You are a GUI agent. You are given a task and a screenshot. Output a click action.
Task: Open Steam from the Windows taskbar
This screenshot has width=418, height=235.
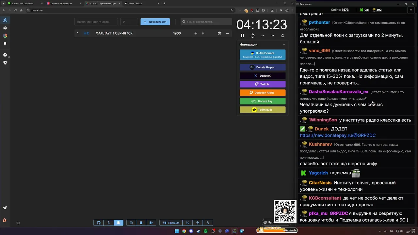198,231
